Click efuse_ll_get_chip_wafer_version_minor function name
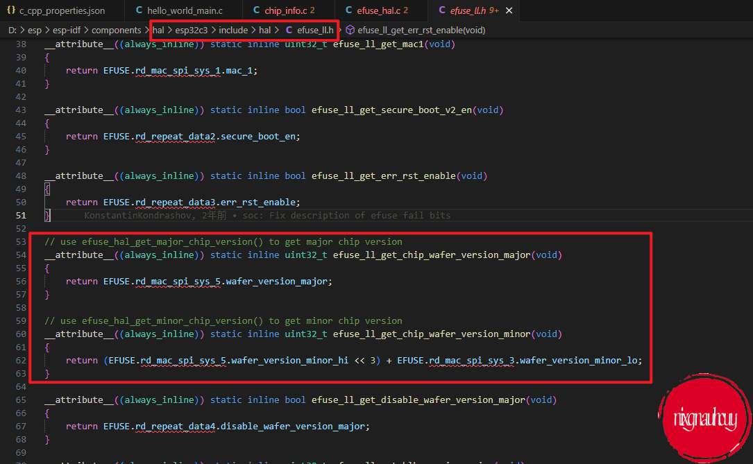 [432, 334]
